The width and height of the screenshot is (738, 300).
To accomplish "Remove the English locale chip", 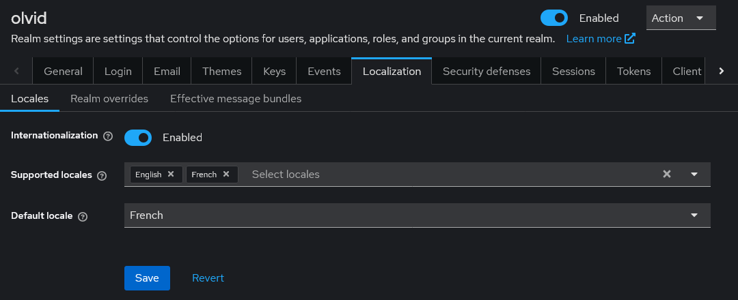I will click(x=171, y=175).
